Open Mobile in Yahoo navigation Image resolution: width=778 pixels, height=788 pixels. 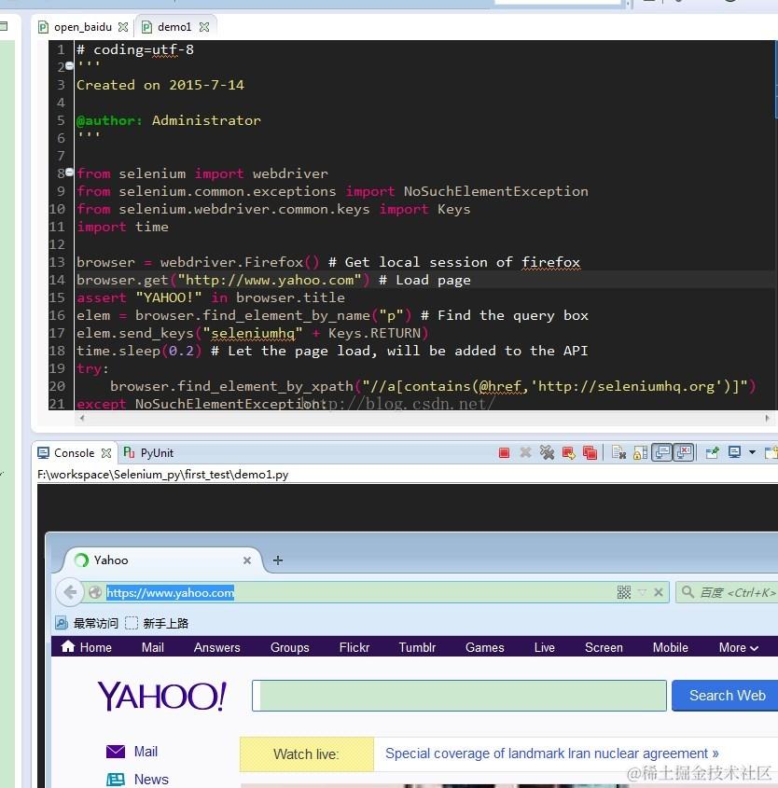[x=671, y=647]
